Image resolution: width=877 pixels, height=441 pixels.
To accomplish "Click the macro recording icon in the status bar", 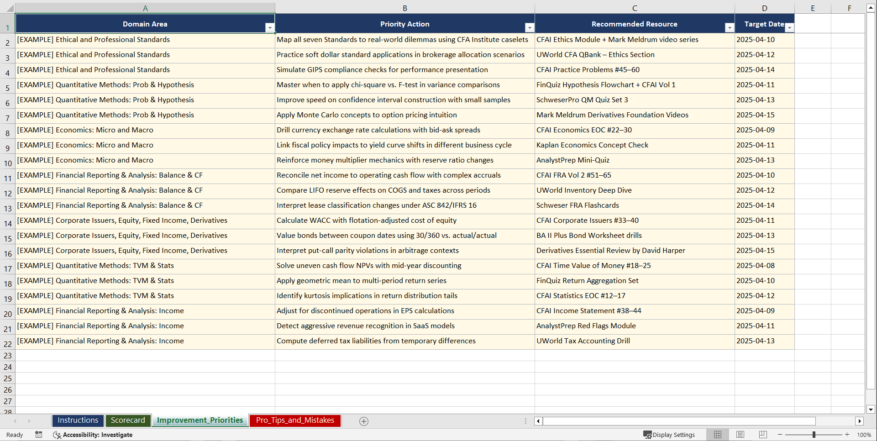I will [x=39, y=435].
